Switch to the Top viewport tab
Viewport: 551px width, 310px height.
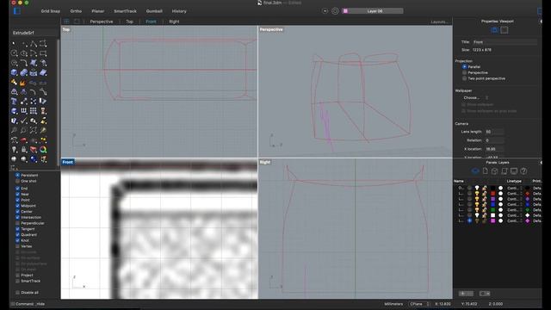(129, 22)
